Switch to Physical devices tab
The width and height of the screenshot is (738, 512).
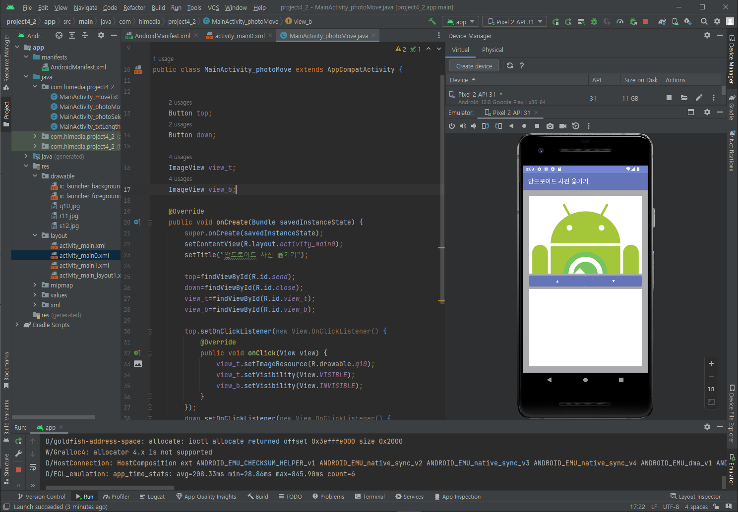tap(492, 50)
